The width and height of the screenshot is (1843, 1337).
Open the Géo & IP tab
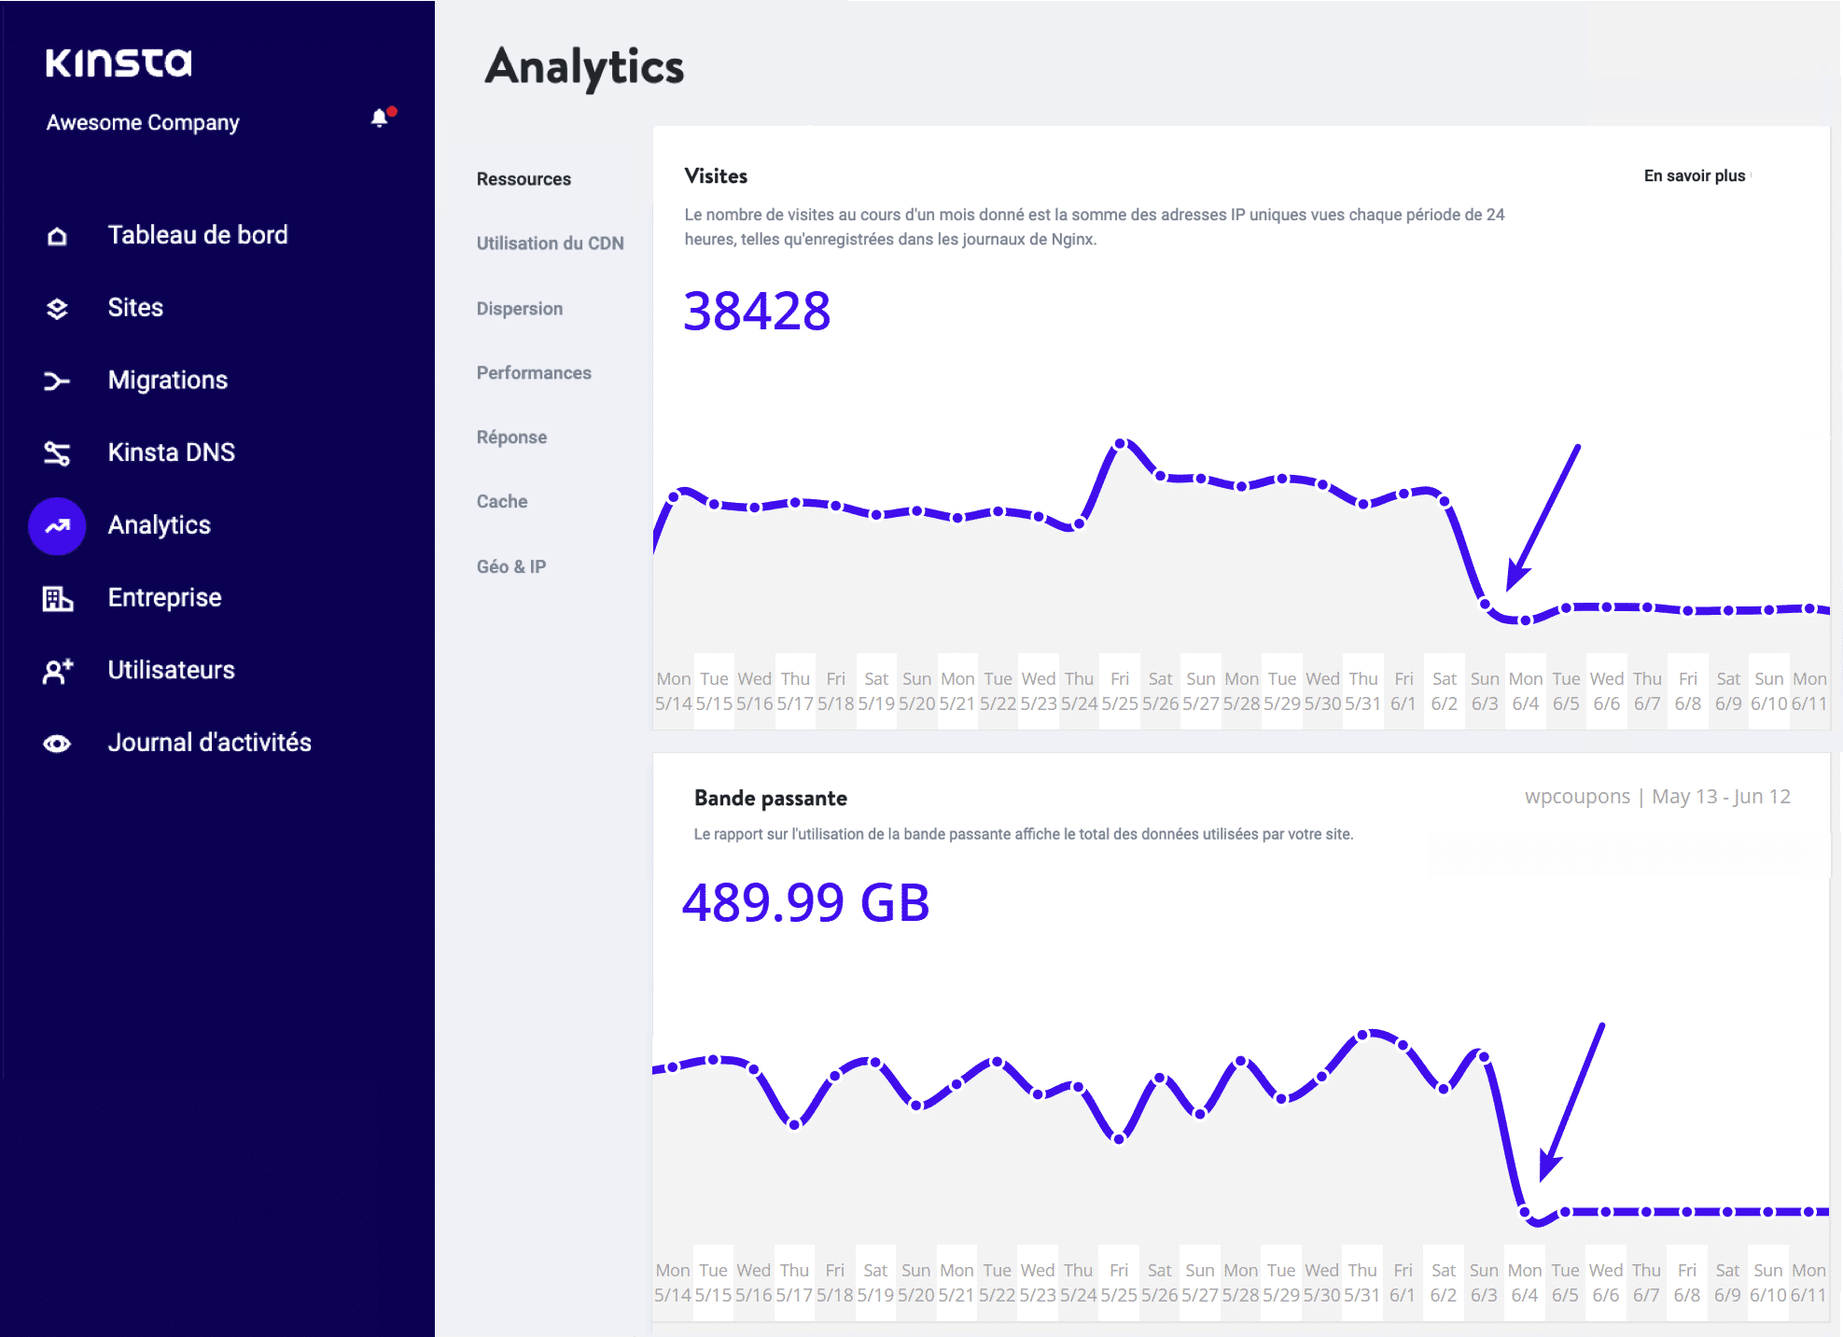(x=510, y=567)
